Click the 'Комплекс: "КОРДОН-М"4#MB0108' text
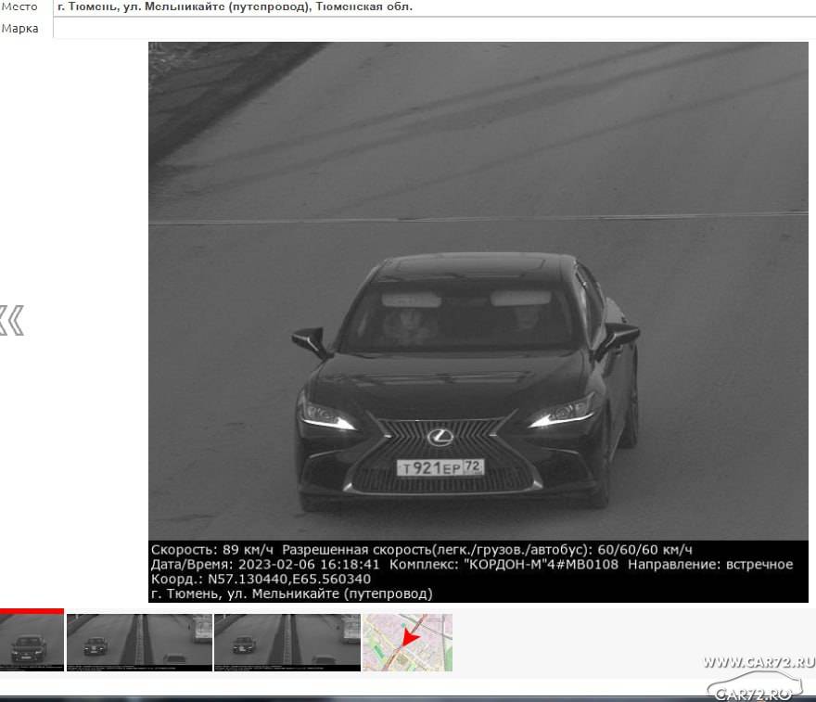This screenshot has height=702, width=816. pyautogui.click(x=504, y=564)
